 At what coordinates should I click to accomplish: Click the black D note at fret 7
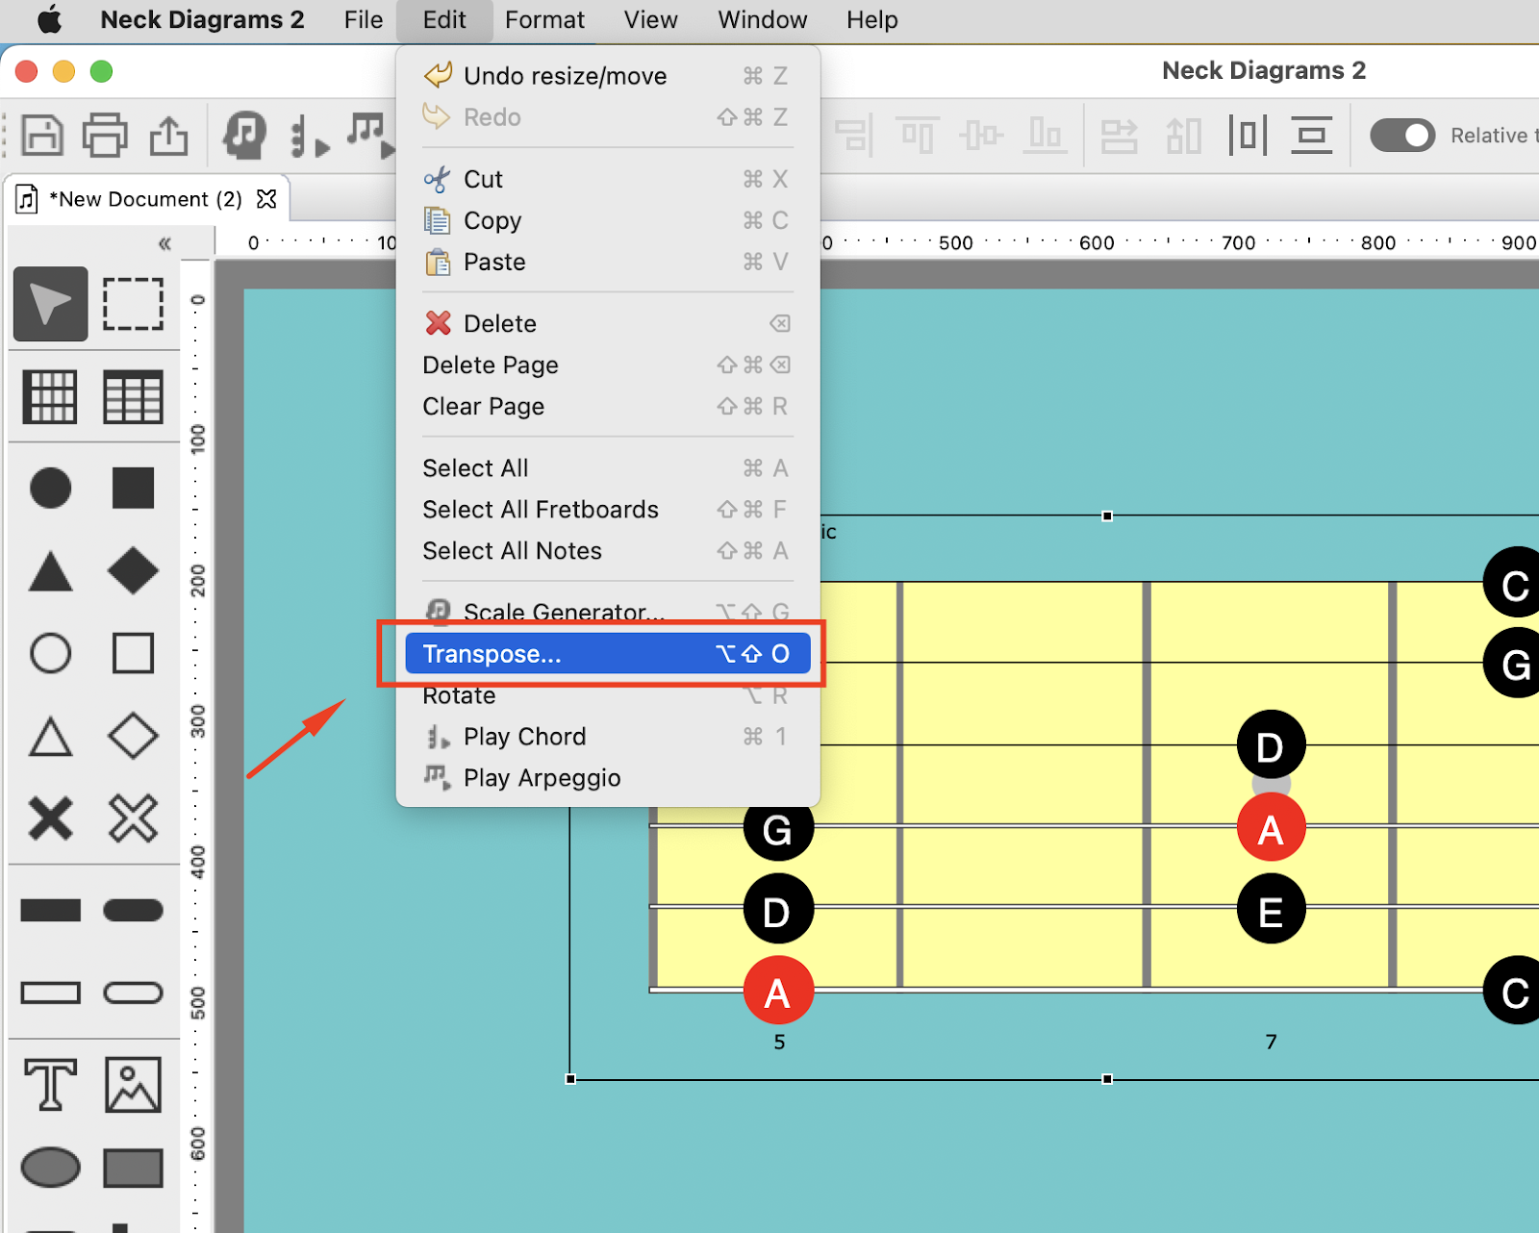pyautogui.click(x=1271, y=745)
